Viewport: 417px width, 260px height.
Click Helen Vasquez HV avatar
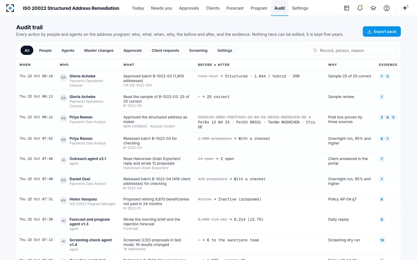pos(63,200)
